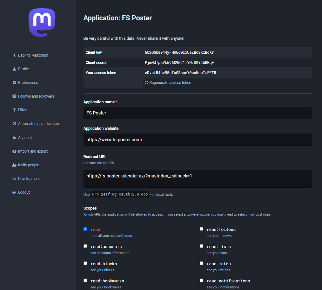Viewport: 322px width, 290px height.
Task: Click the Filters funnel icon
Action: 14,110
